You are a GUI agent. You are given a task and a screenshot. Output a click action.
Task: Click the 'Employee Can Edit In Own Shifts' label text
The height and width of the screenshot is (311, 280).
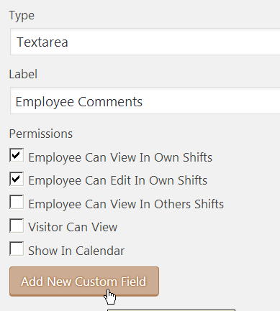click(x=117, y=180)
